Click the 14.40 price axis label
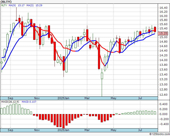170x136 pixels. pos(163,51)
